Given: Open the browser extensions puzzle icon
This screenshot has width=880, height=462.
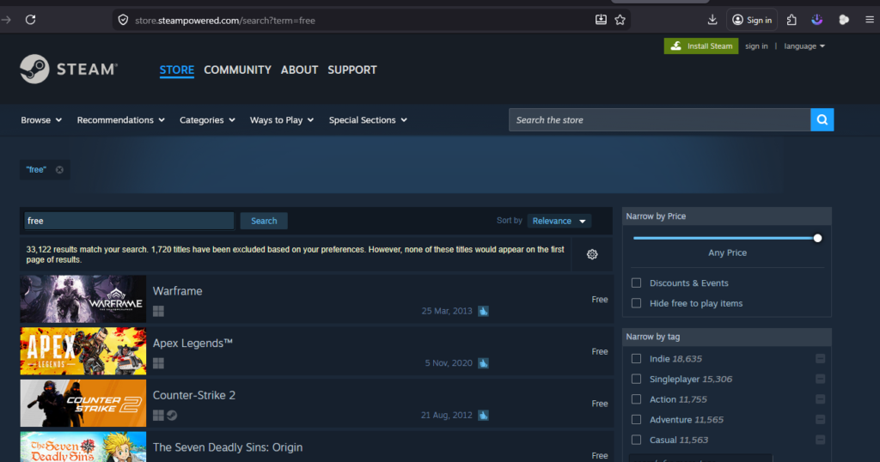Looking at the screenshot, I should tap(791, 20).
